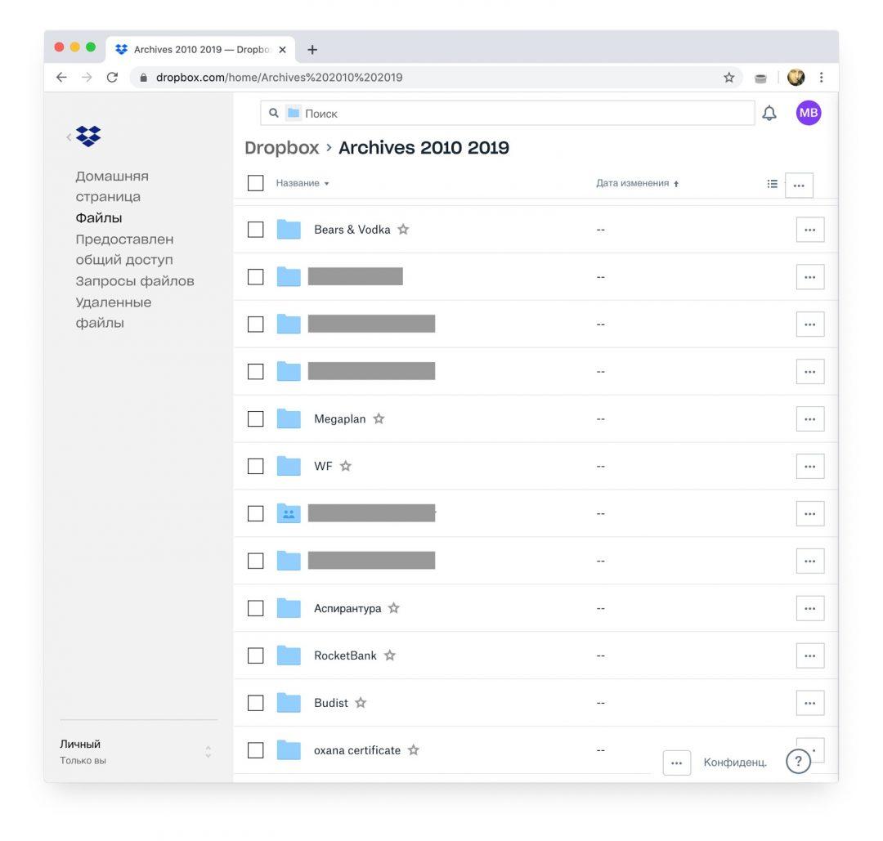883x841 pixels.
Task: Open the notifications bell
Action: tap(769, 113)
